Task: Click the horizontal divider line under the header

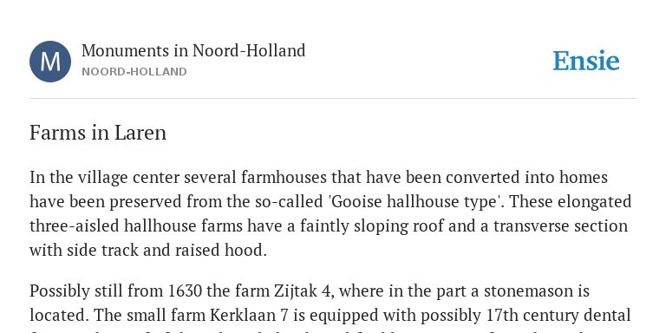Action: click(x=333, y=99)
